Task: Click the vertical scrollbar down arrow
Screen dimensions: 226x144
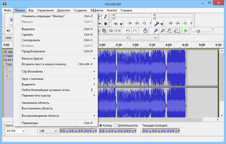Action: 222,115
